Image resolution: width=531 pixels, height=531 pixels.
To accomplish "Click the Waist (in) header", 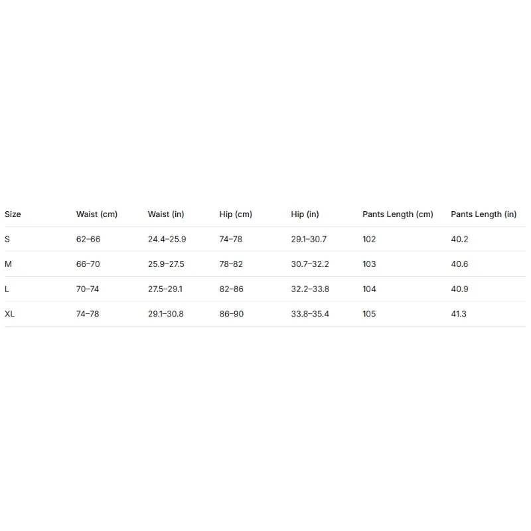I will (166, 214).
